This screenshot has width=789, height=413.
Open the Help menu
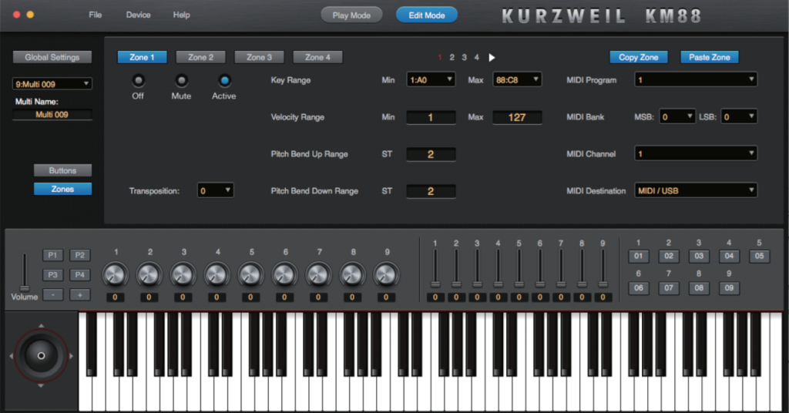182,15
